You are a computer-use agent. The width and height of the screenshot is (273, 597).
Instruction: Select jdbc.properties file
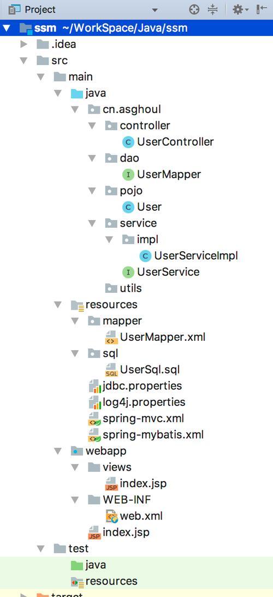(143, 386)
